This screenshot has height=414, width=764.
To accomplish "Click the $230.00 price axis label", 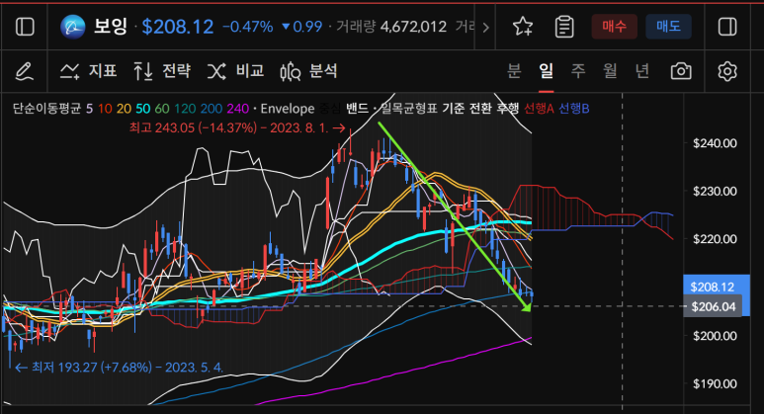I will 715,191.
